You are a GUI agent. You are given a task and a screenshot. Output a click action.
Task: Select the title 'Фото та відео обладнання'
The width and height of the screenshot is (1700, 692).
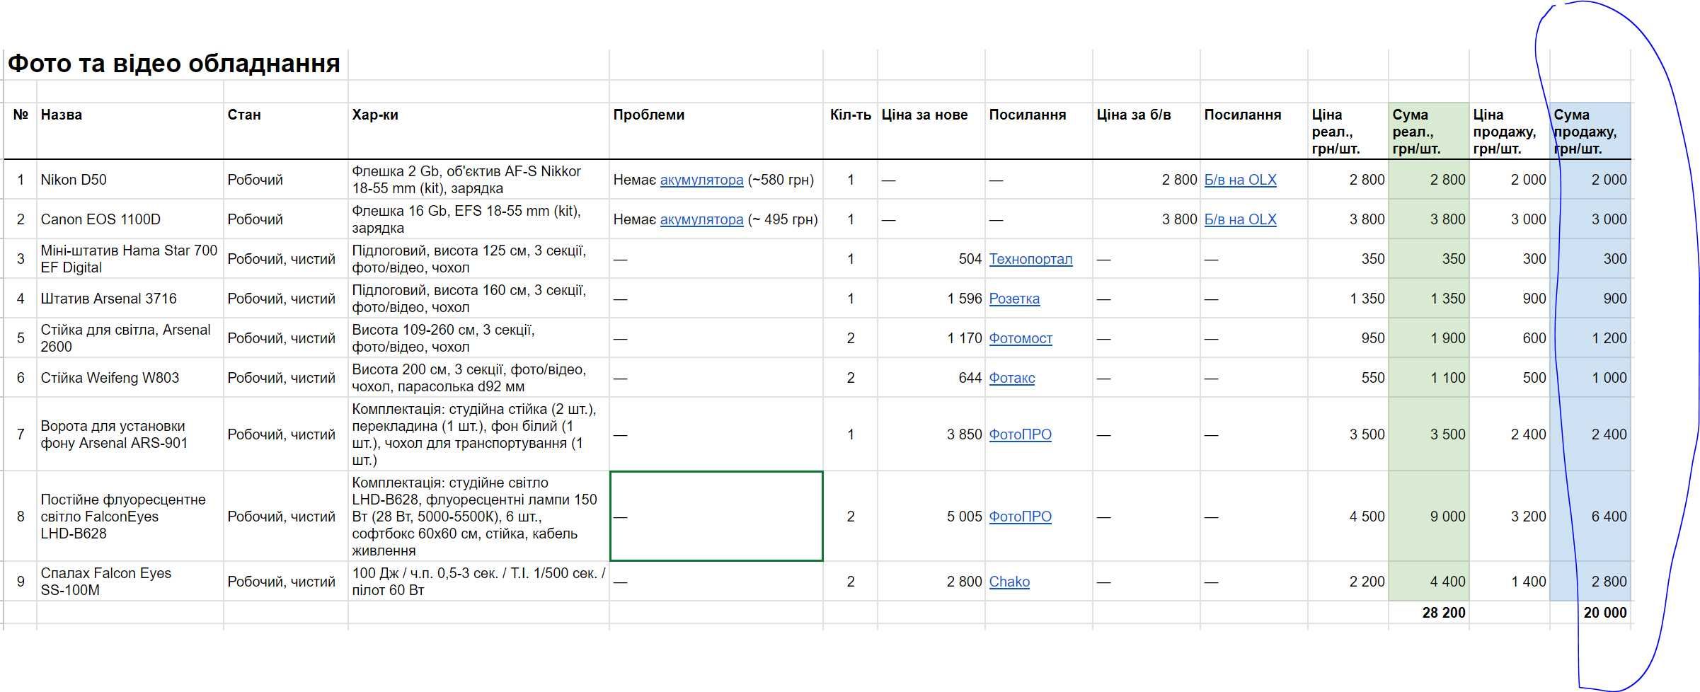click(x=174, y=64)
